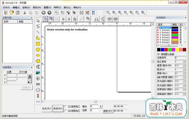Viewport: 189px width, 119px height.
Task: Open the 修改(M) menu
Action: 37,8
